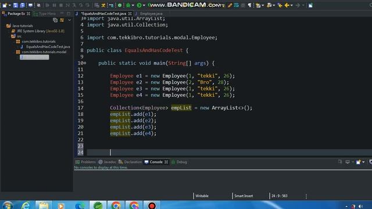
Task: Toggle Word Wrap toolbar icon
Action: coord(237,5)
